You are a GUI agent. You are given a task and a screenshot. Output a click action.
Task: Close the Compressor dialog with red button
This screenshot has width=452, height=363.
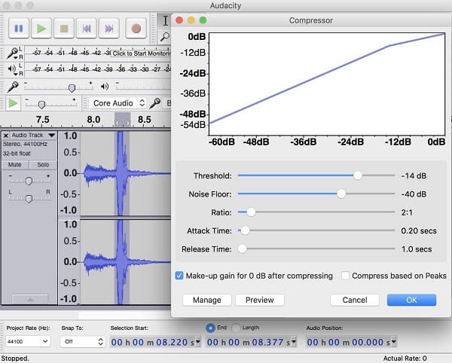[179, 20]
